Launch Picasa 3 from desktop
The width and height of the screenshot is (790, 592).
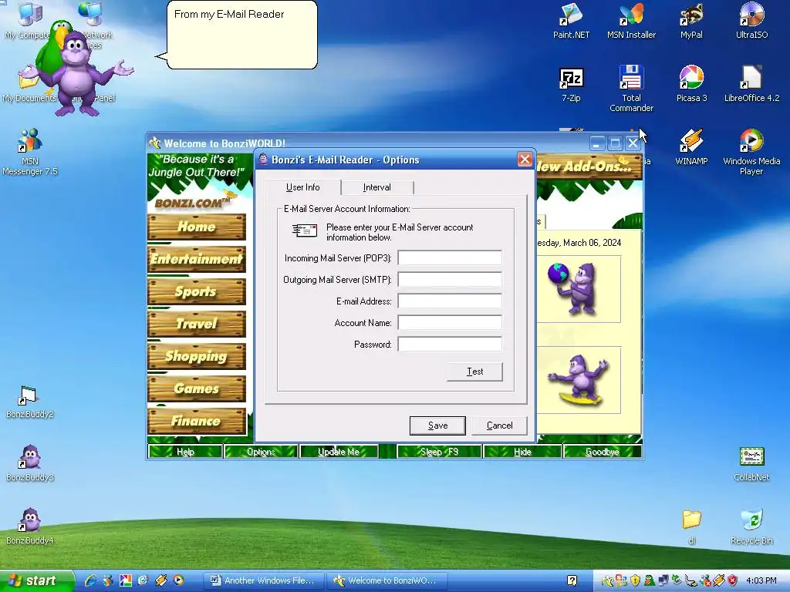tap(691, 85)
